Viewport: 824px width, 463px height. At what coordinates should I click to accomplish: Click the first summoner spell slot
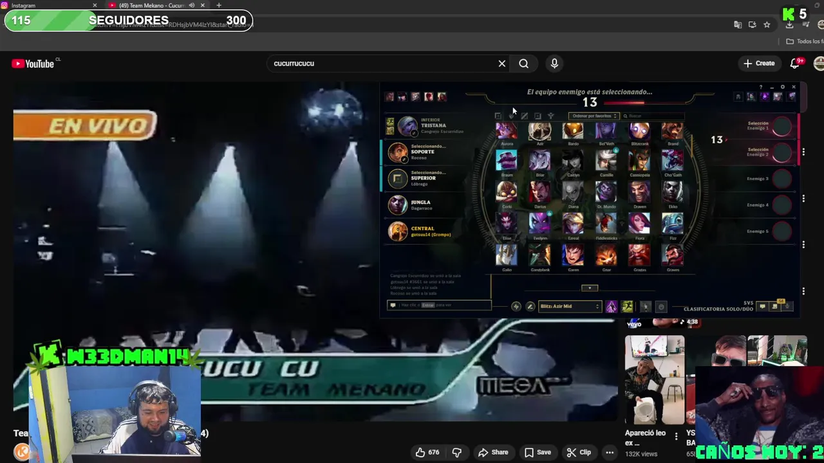pyautogui.click(x=611, y=307)
